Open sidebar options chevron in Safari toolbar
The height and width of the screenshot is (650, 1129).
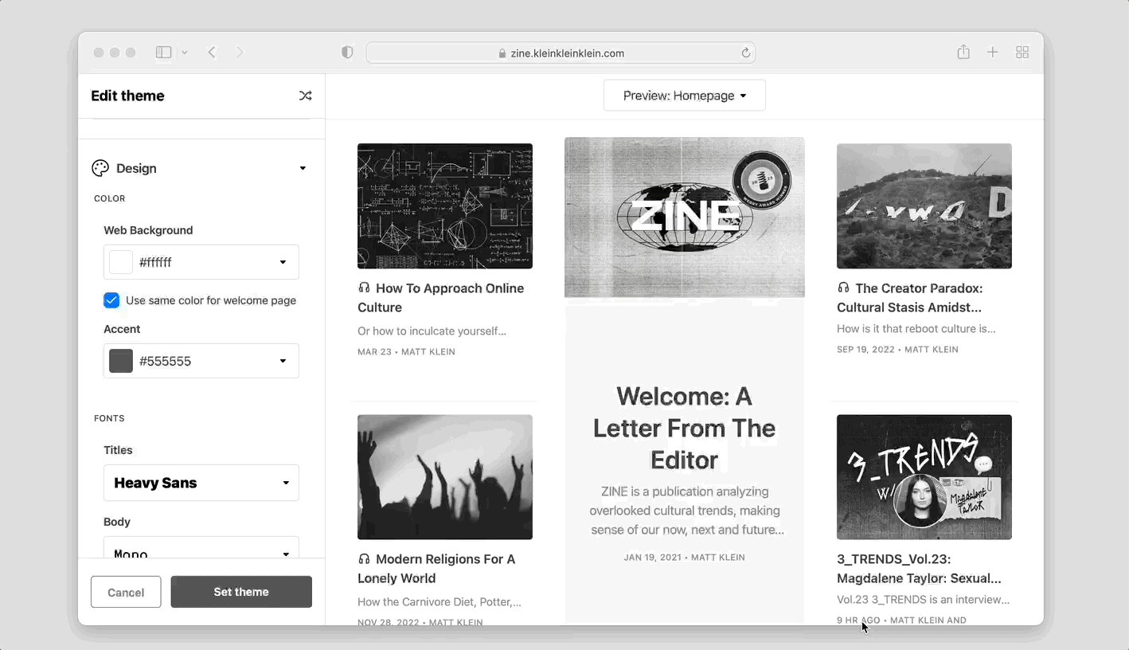(185, 53)
